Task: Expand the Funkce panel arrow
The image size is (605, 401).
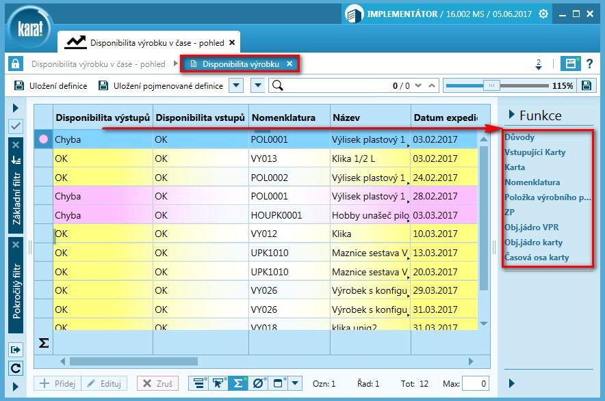Action: point(511,115)
